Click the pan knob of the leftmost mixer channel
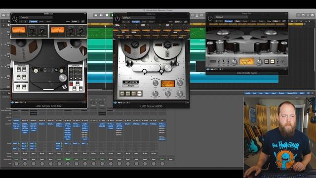This screenshot has height=178, width=316. 16,164
